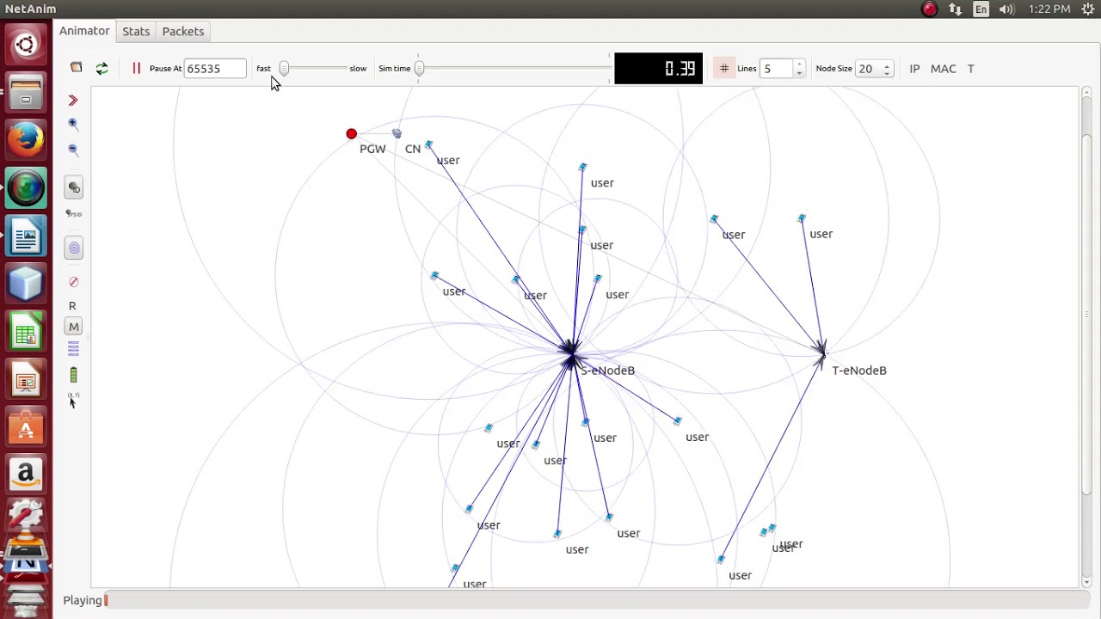Open the 1:22 PM clock menu
Image resolution: width=1101 pixels, height=619 pixels.
tap(1049, 9)
